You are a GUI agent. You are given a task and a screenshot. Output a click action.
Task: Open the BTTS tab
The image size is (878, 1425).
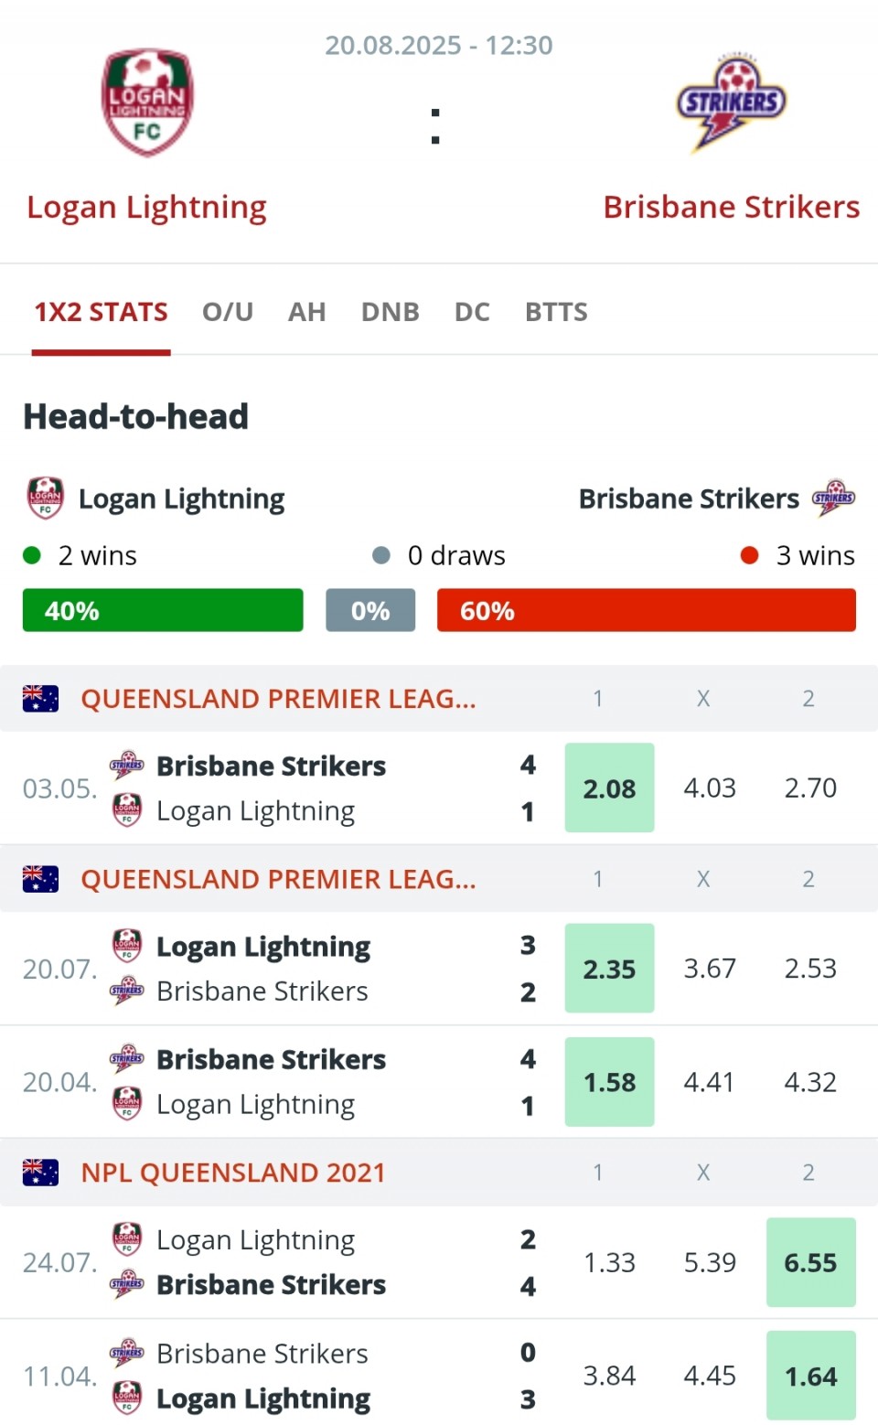[x=556, y=312]
